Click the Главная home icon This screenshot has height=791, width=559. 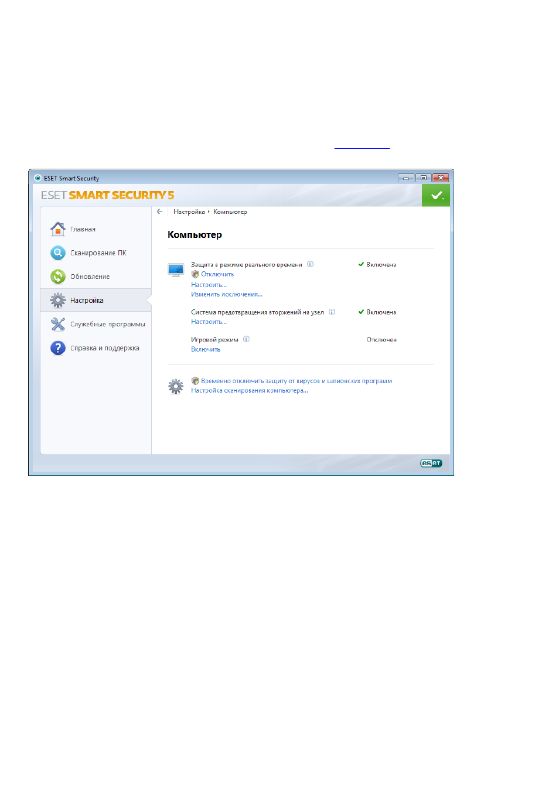pos(57,229)
